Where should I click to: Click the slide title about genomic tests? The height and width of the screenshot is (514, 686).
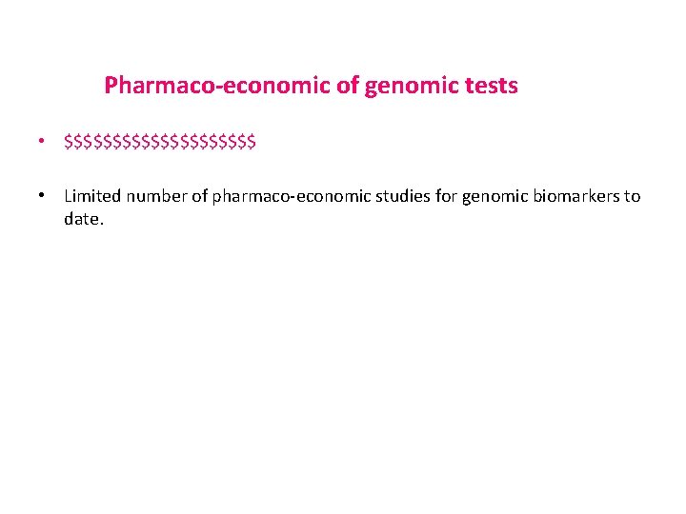(311, 86)
